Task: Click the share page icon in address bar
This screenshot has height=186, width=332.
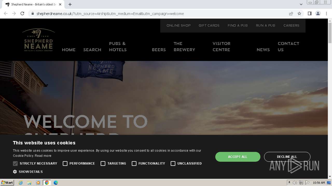Action: tap(291, 13)
